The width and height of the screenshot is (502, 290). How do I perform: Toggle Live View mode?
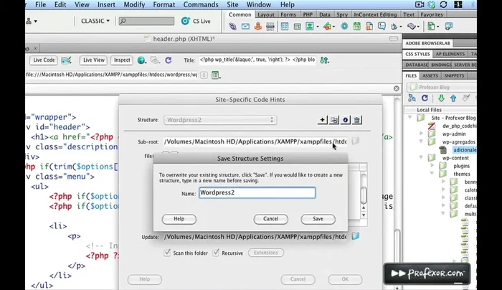[x=94, y=60]
